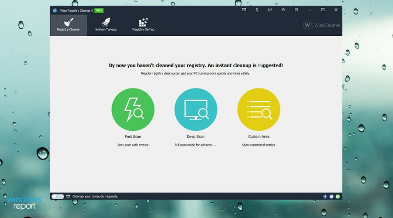Open the System Tuneup tab
Viewport: 393px width, 218px height.
[x=106, y=25]
